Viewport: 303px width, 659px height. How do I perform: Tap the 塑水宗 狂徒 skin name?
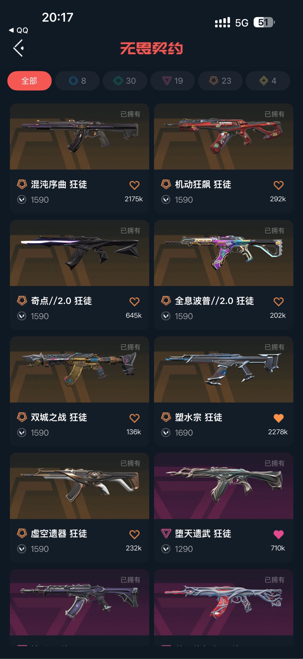198,418
